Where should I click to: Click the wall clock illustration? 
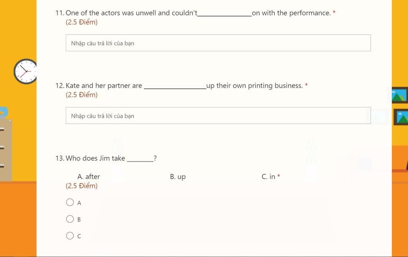click(25, 71)
